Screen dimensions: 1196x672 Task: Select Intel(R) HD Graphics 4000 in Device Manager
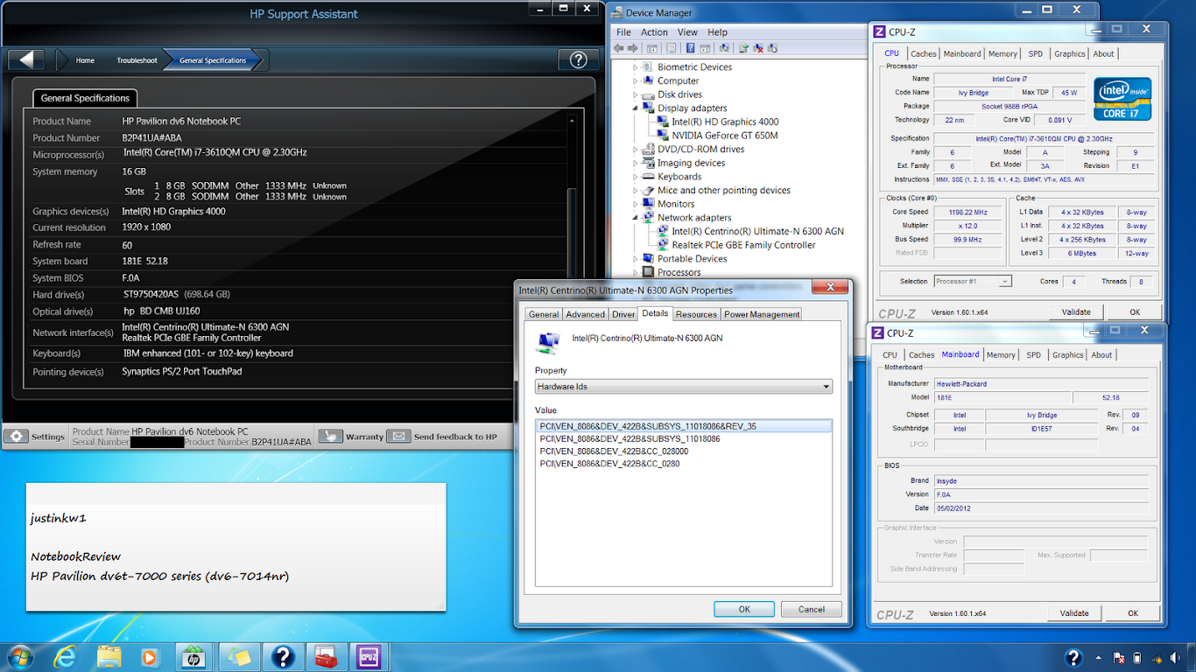(x=725, y=122)
